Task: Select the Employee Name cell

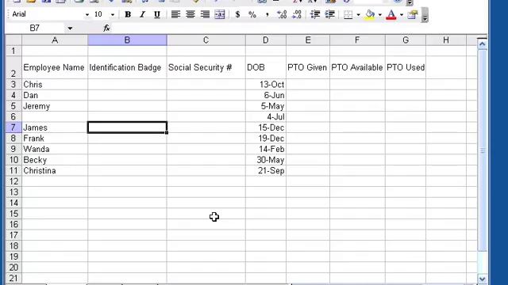Action: (55, 67)
